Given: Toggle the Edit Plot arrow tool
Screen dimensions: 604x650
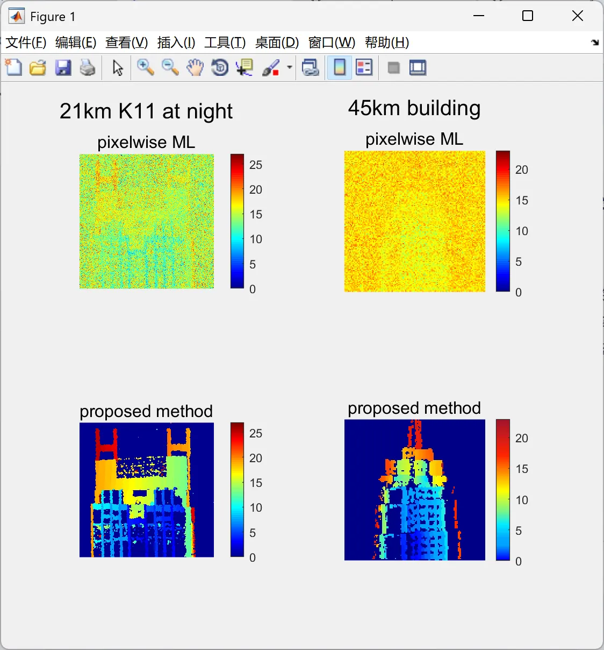Looking at the screenshot, I should click(118, 68).
